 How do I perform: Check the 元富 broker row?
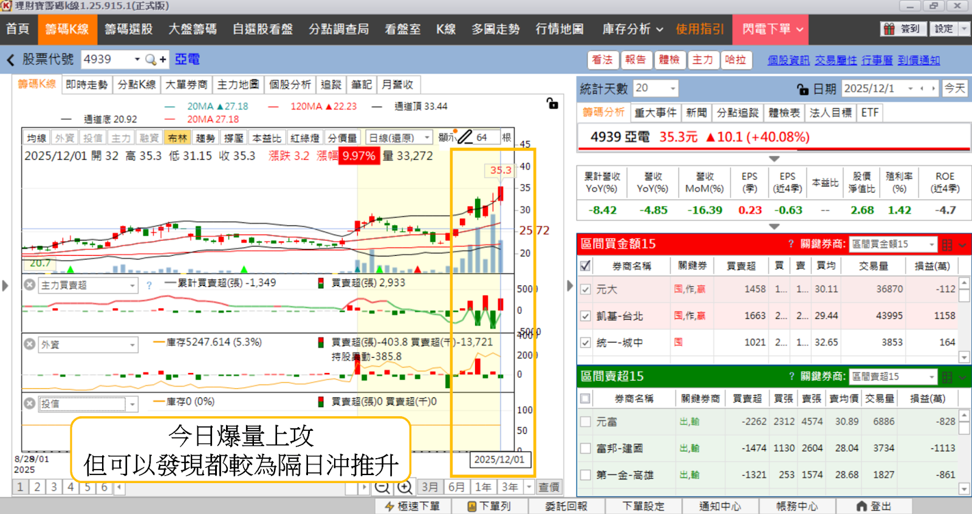(586, 421)
